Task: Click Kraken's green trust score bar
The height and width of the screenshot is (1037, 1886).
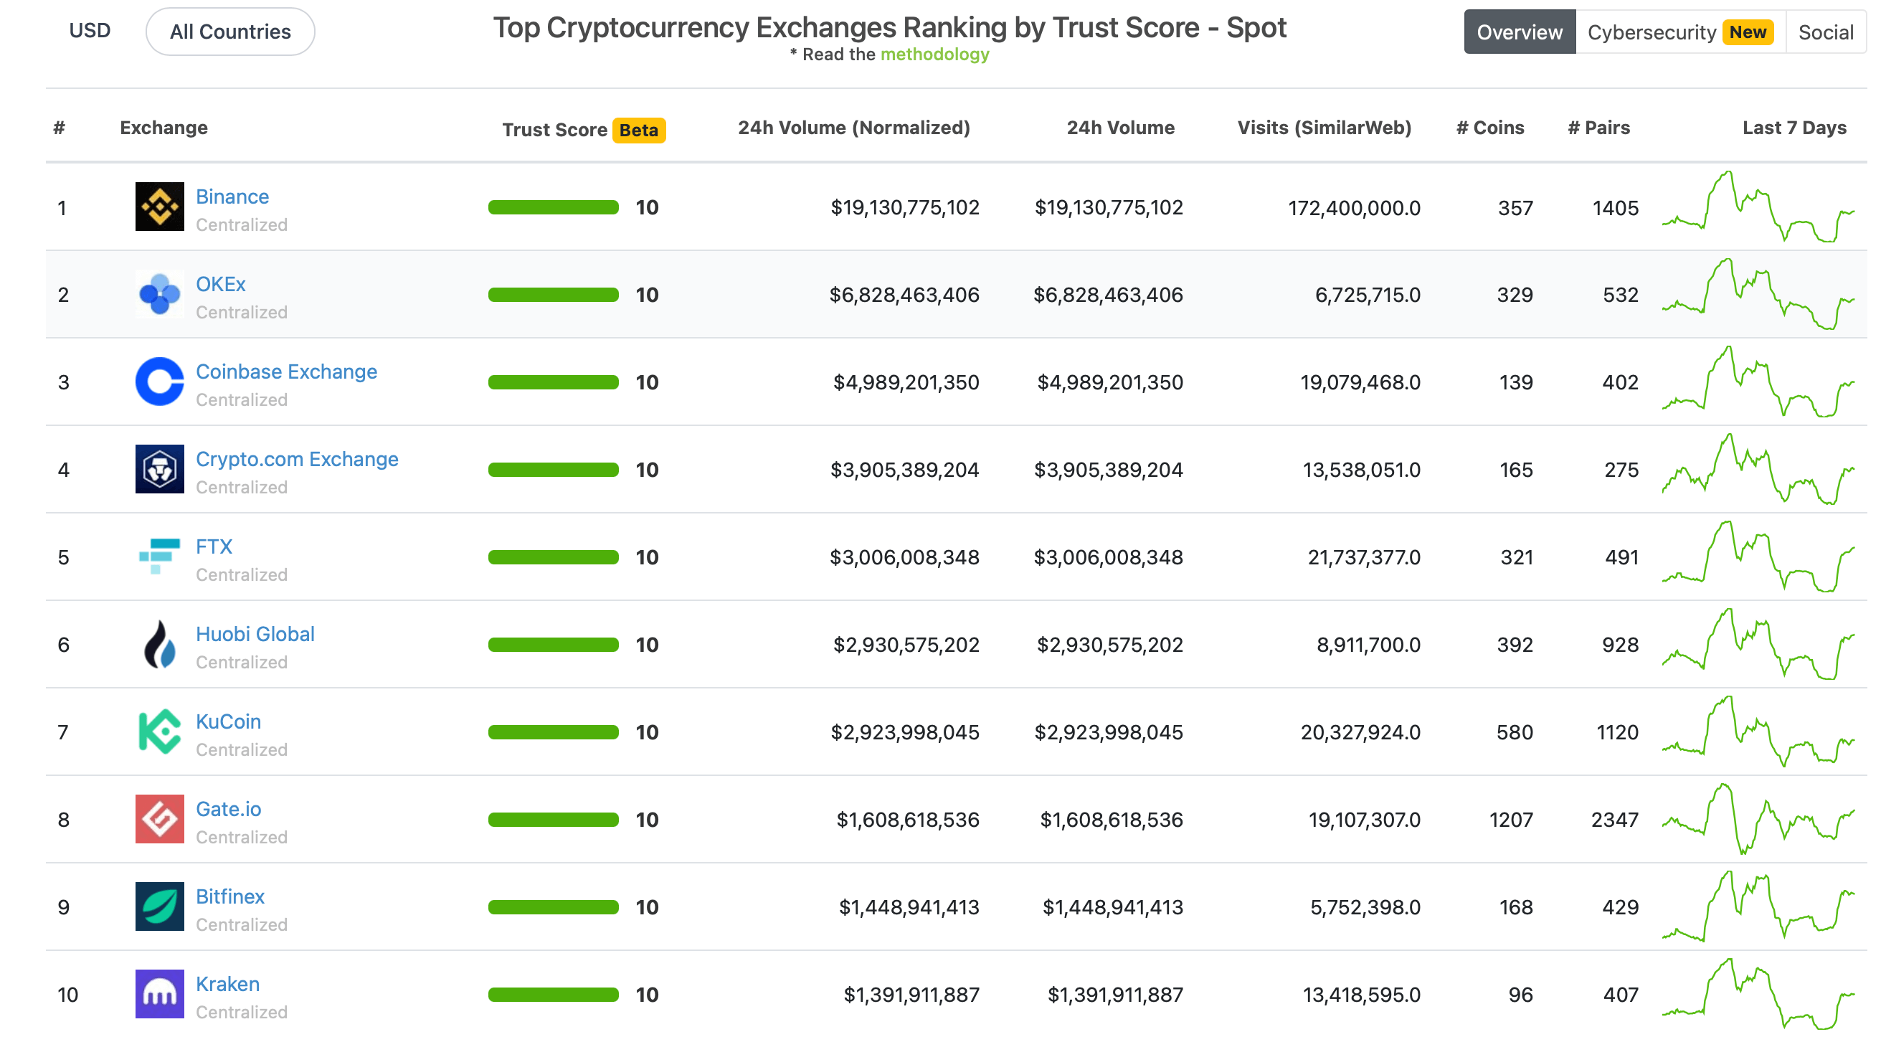Action: (553, 995)
